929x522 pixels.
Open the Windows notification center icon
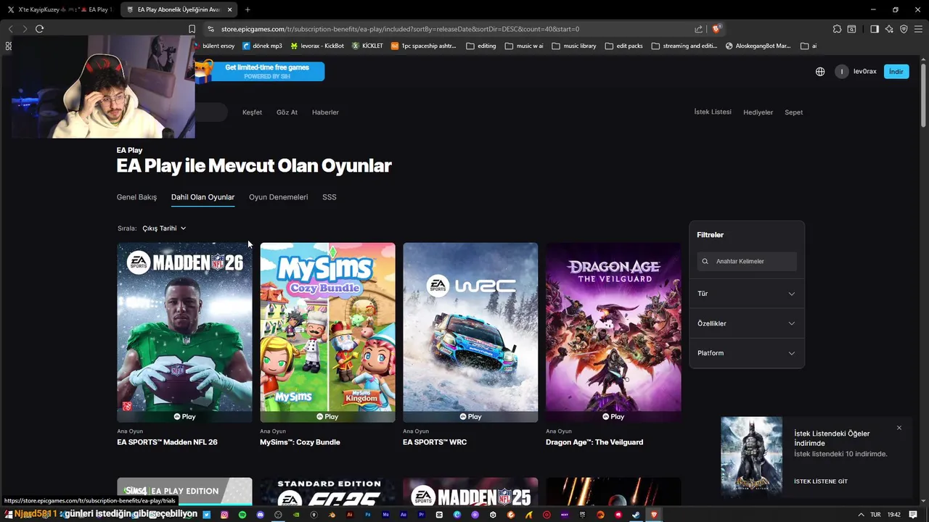click(914, 515)
